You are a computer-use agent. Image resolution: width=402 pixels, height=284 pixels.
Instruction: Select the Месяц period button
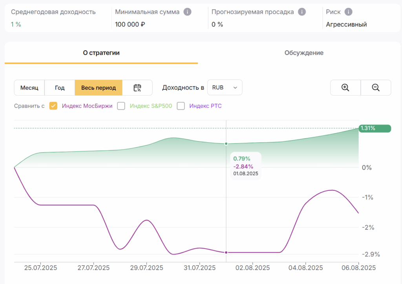click(x=29, y=88)
